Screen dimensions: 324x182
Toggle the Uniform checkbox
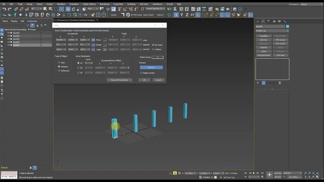[x=153, y=50]
